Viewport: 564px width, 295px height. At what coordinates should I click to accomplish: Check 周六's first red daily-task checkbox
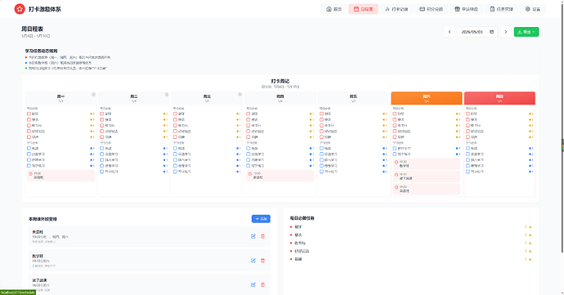395,114
